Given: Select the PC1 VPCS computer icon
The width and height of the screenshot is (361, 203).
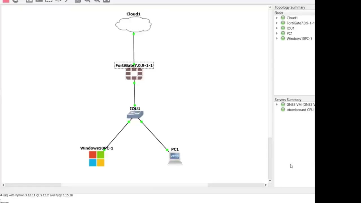Looking at the screenshot, I should (175, 158).
